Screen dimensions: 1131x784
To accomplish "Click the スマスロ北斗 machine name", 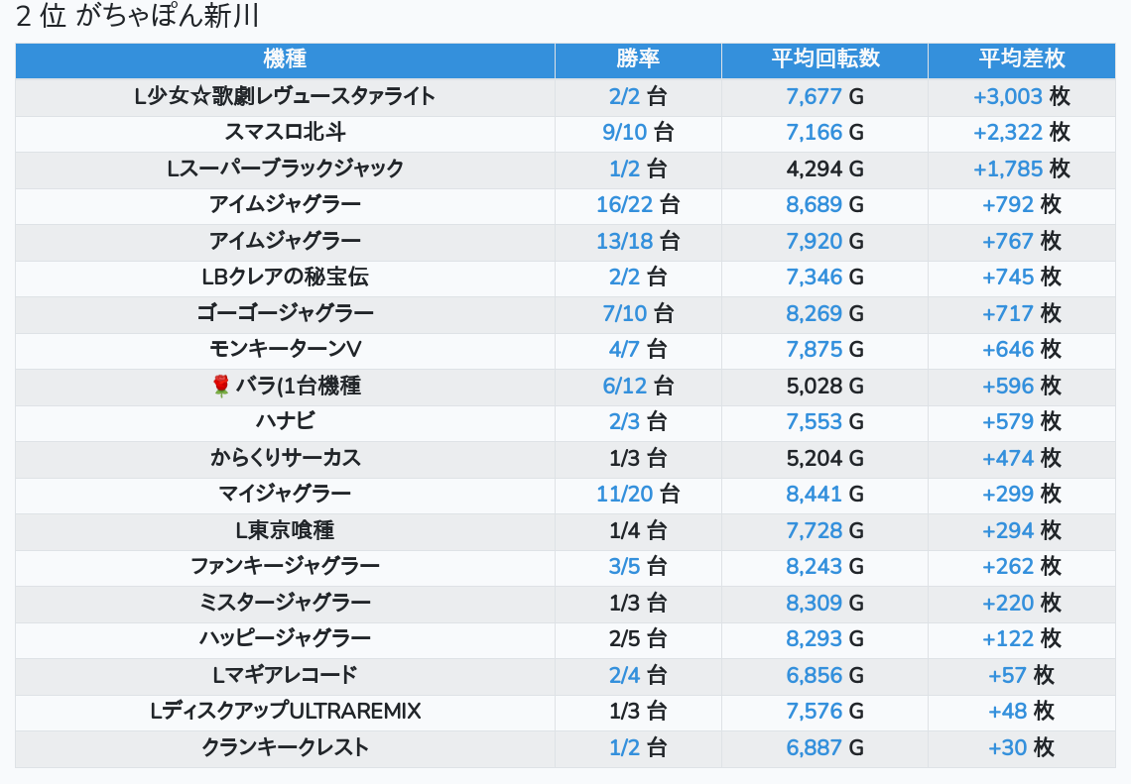I will pyautogui.click(x=285, y=133).
